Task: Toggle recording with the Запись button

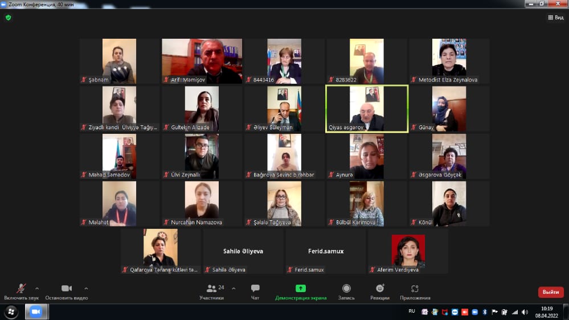Action: [x=346, y=289]
